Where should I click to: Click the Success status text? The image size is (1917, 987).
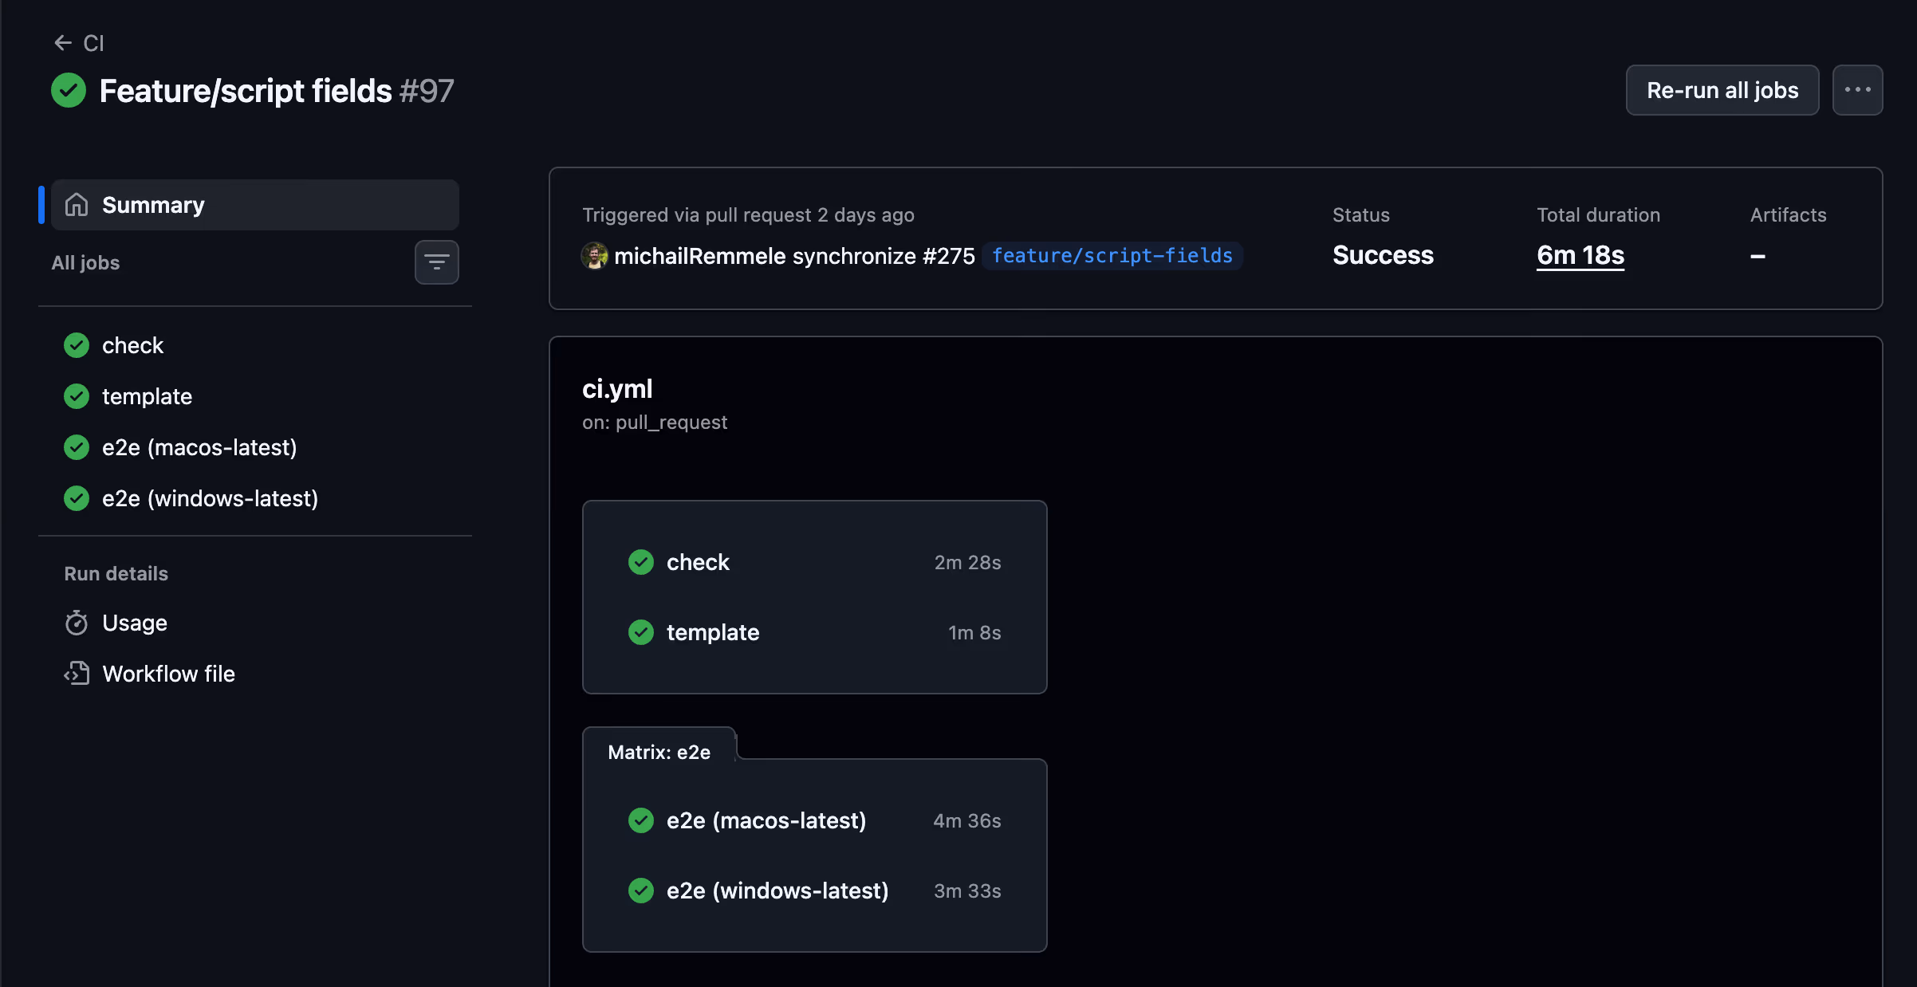coord(1383,255)
